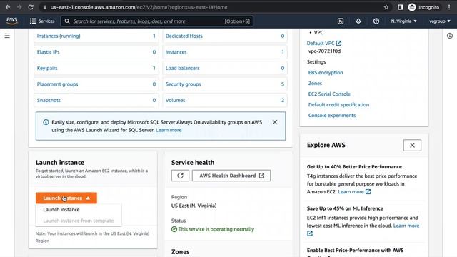The image size is (457, 257).
Task: Open the info panel icon at right edge
Action: 450,36
